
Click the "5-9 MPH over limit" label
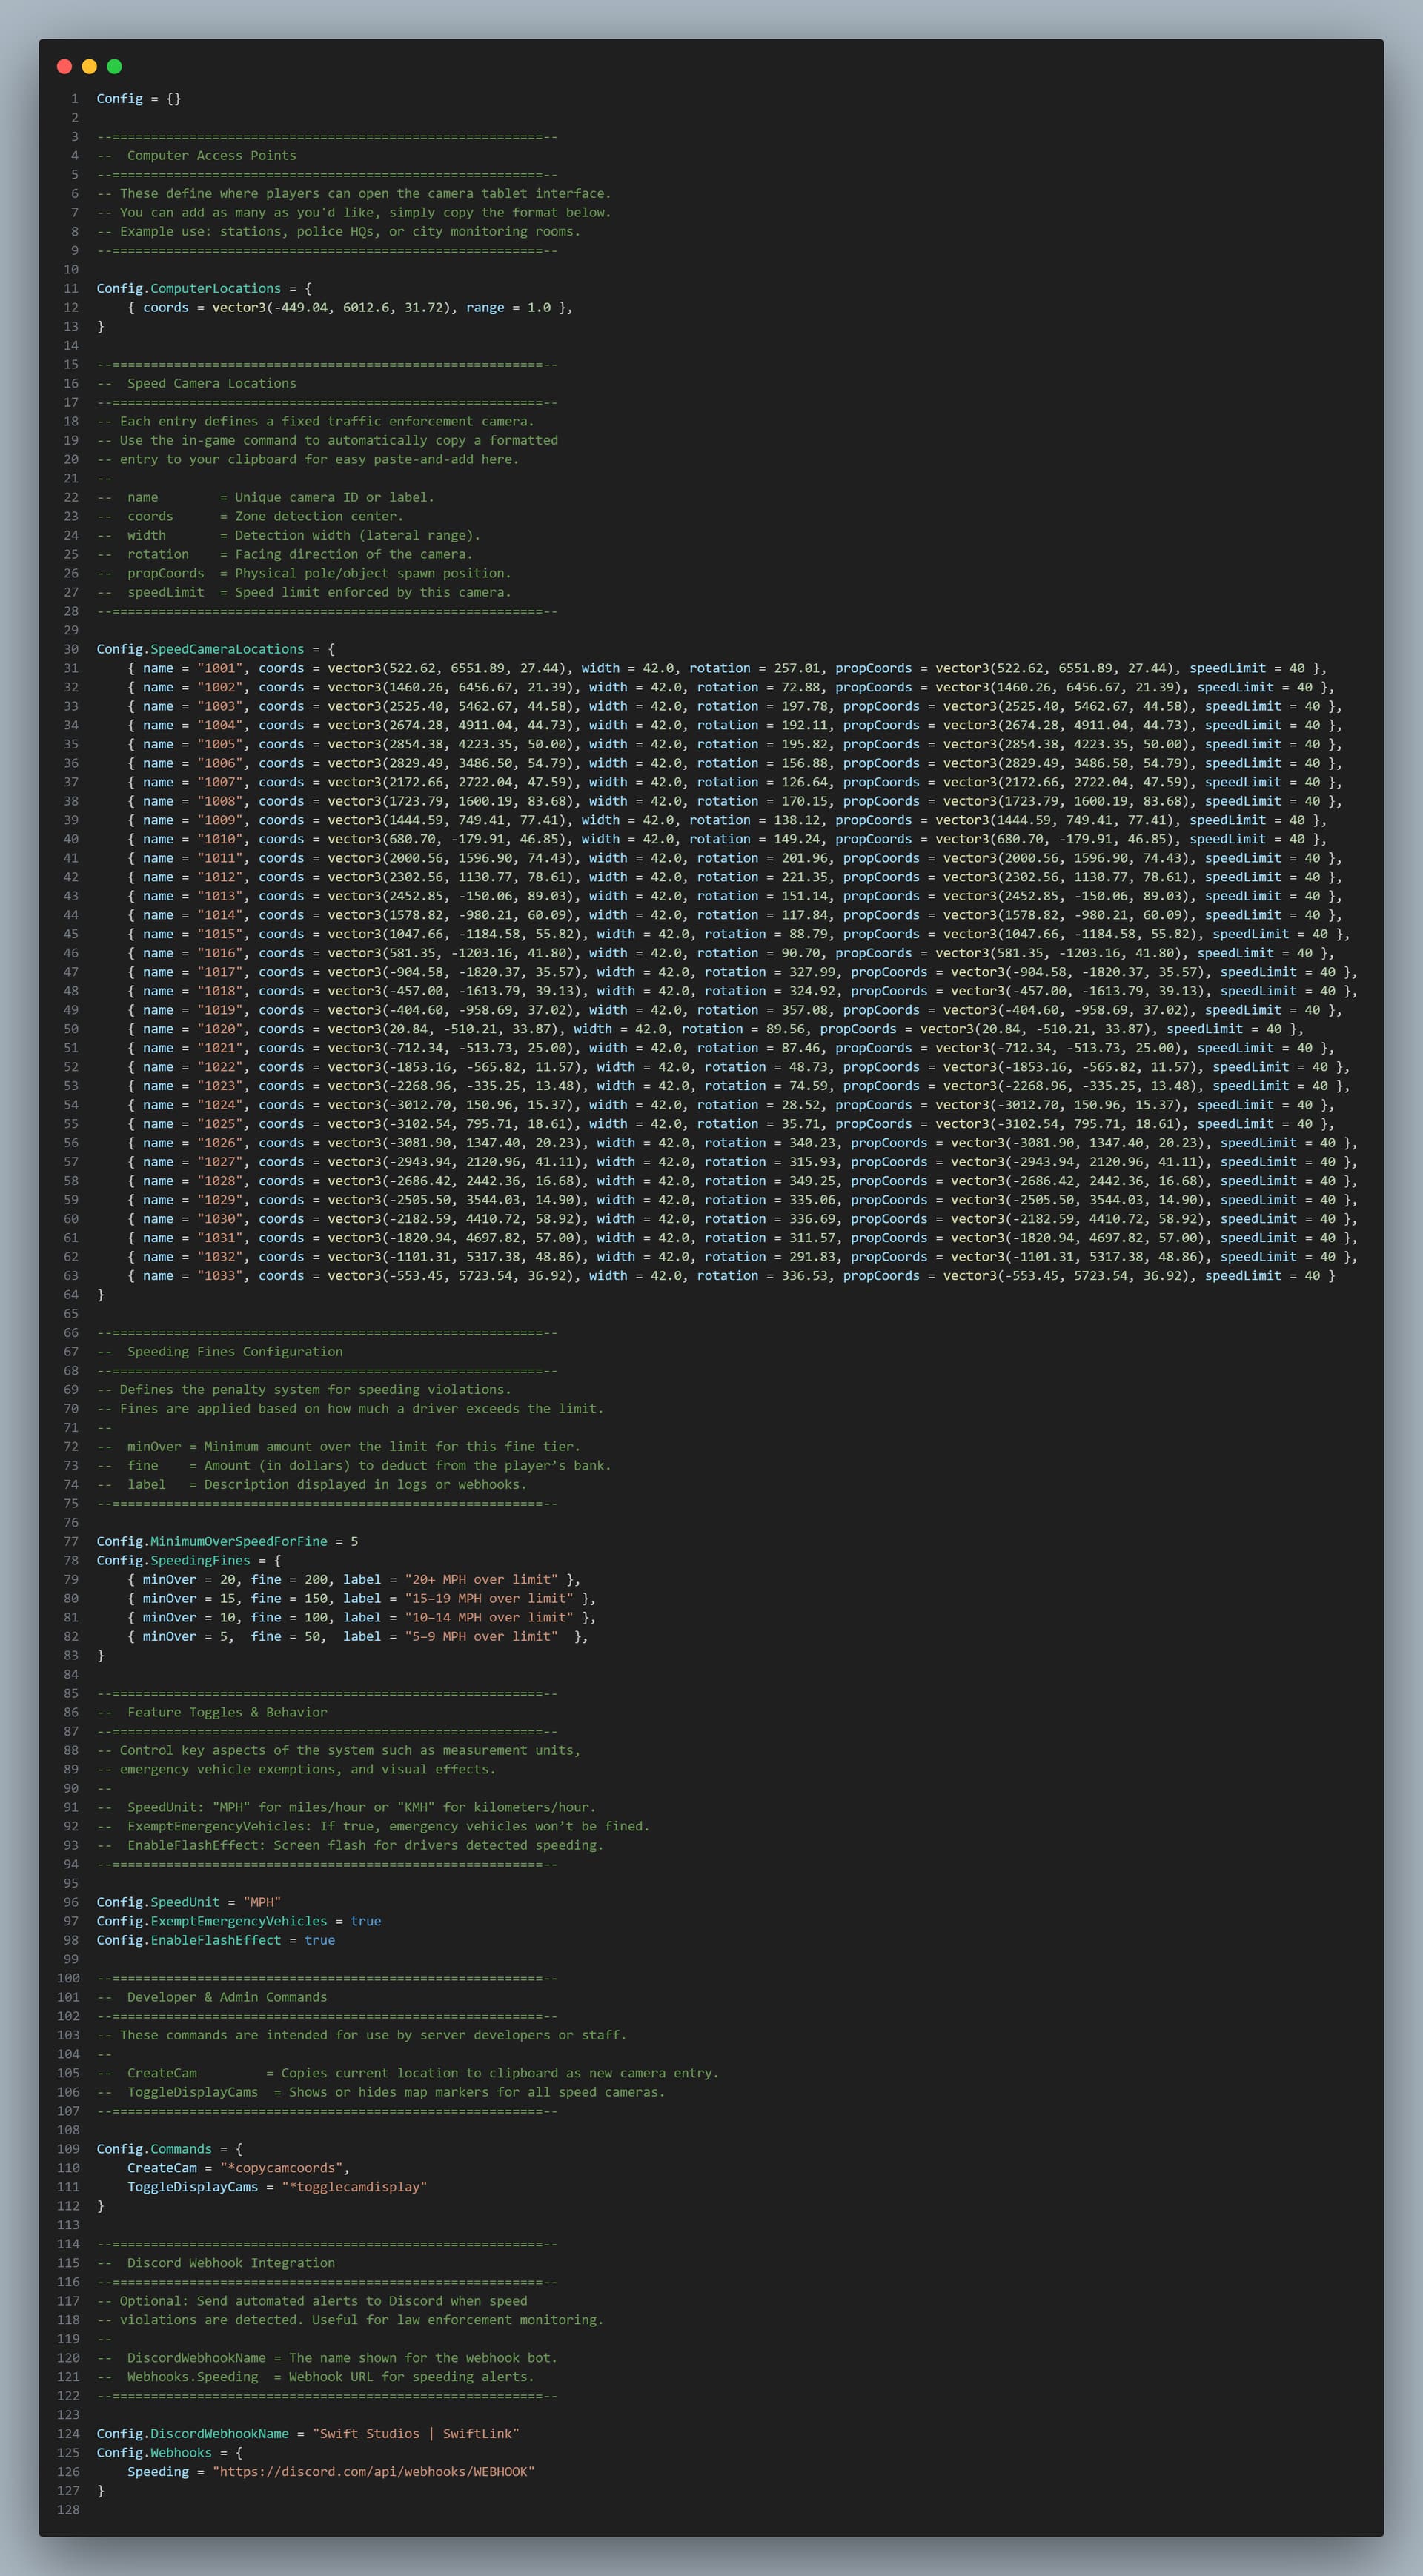click(x=481, y=1636)
